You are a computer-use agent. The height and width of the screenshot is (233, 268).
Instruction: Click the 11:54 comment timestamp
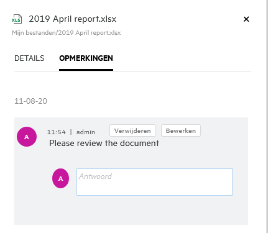(56, 132)
